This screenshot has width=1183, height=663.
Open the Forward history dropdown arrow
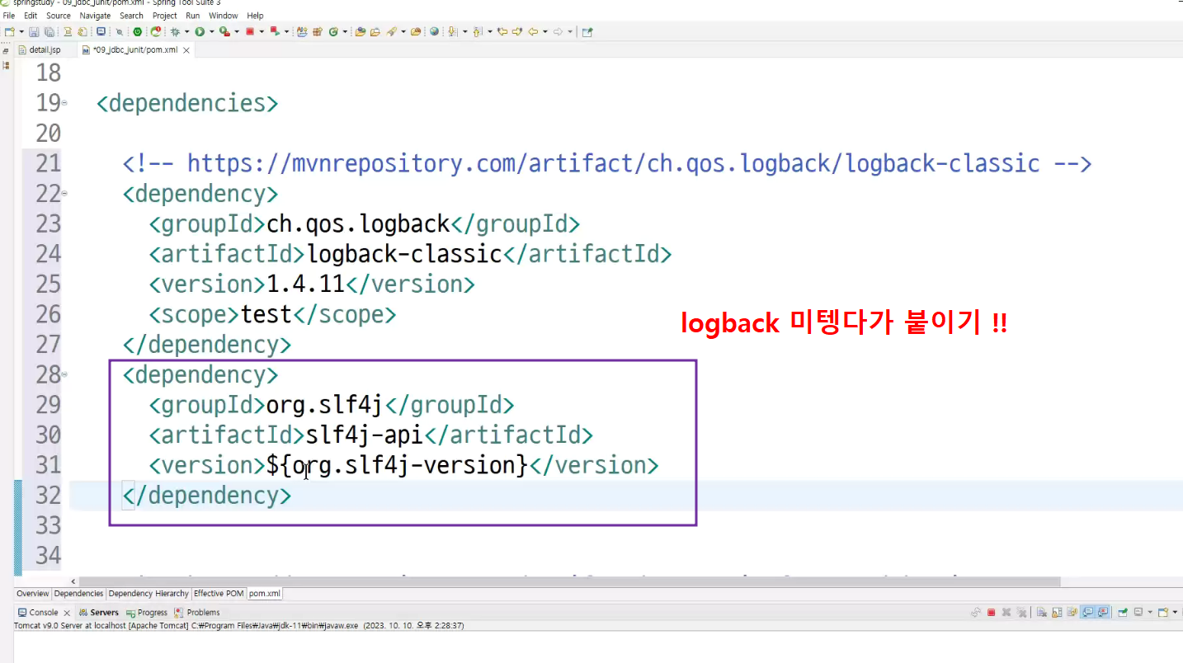click(x=570, y=31)
